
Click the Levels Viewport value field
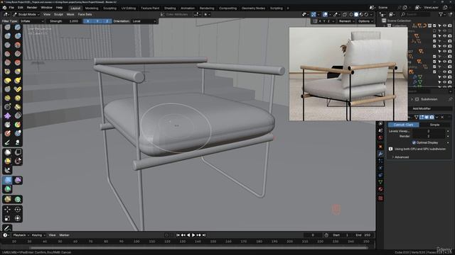click(x=429, y=131)
